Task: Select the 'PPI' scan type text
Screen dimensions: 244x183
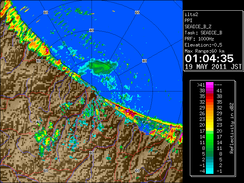Action: click(x=188, y=21)
